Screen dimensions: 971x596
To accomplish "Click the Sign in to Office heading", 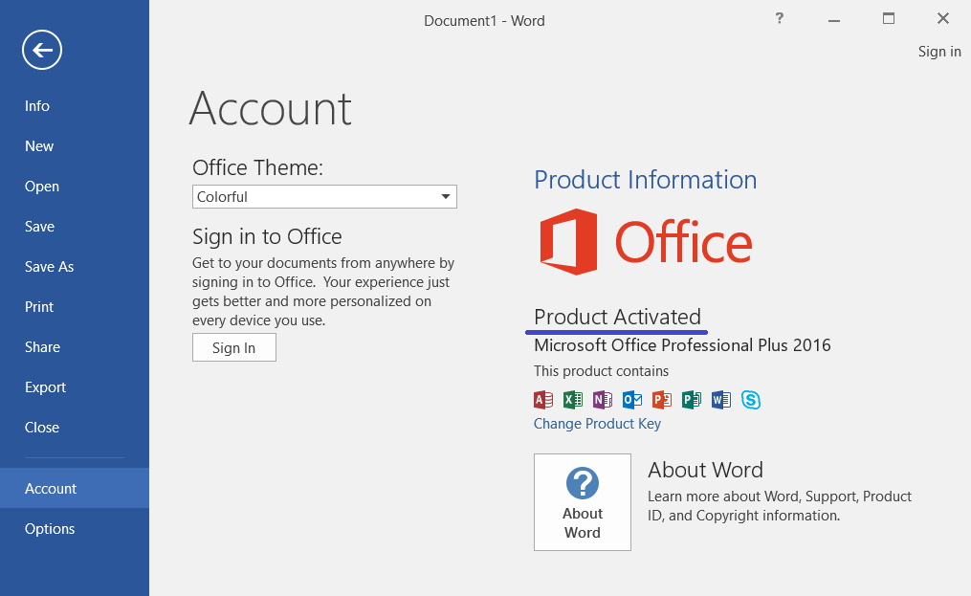I will pos(267,236).
